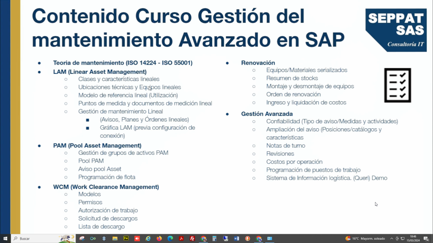
Task: Click 'Montaje y desmontaje de equipos'
Action: tap(310, 86)
